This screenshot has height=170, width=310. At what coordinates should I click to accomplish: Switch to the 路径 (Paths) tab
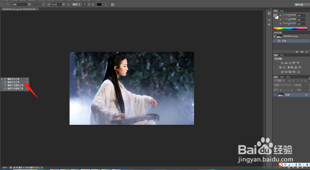pyautogui.click(x=288, y=77)
